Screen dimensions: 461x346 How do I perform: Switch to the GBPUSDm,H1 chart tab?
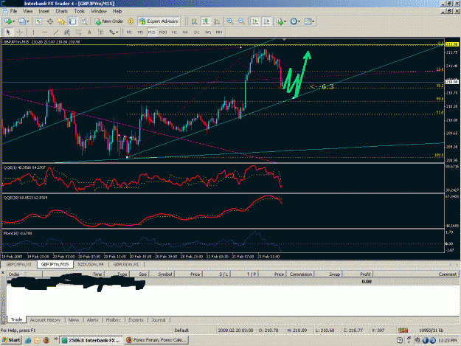point(126,264)
